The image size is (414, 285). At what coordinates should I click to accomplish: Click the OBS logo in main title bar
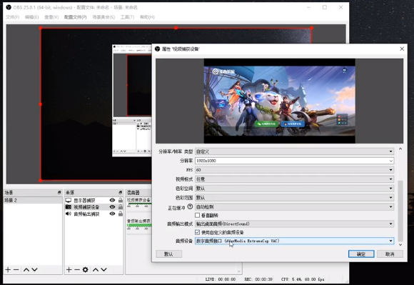pos(9,7)
